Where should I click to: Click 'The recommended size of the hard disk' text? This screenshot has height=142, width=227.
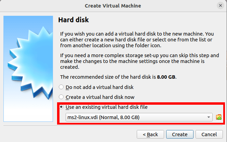click(108, 77)
